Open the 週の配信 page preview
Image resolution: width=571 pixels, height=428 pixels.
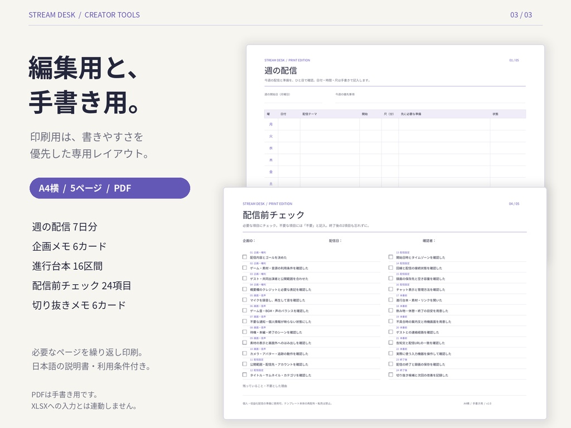coord(395,116)
